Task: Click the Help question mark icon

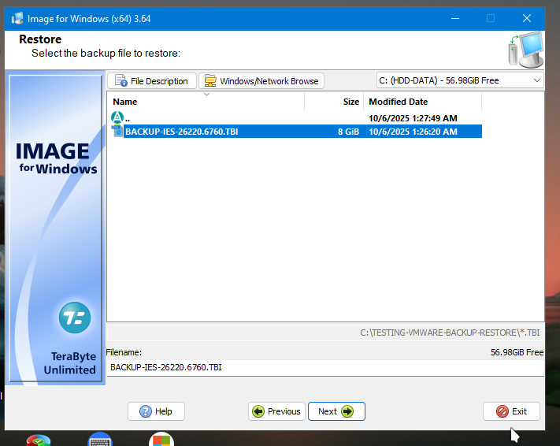Action: [x=146, y=411]
